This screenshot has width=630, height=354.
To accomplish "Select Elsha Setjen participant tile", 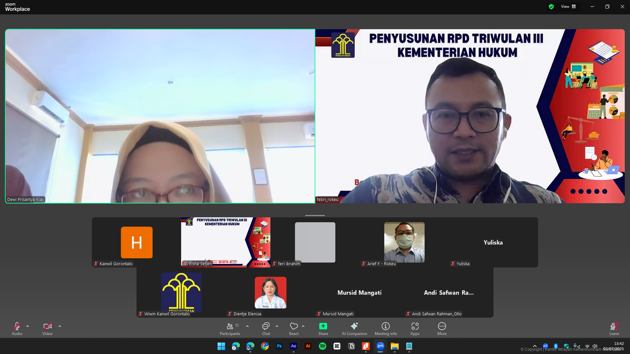I will click(225, 242).
